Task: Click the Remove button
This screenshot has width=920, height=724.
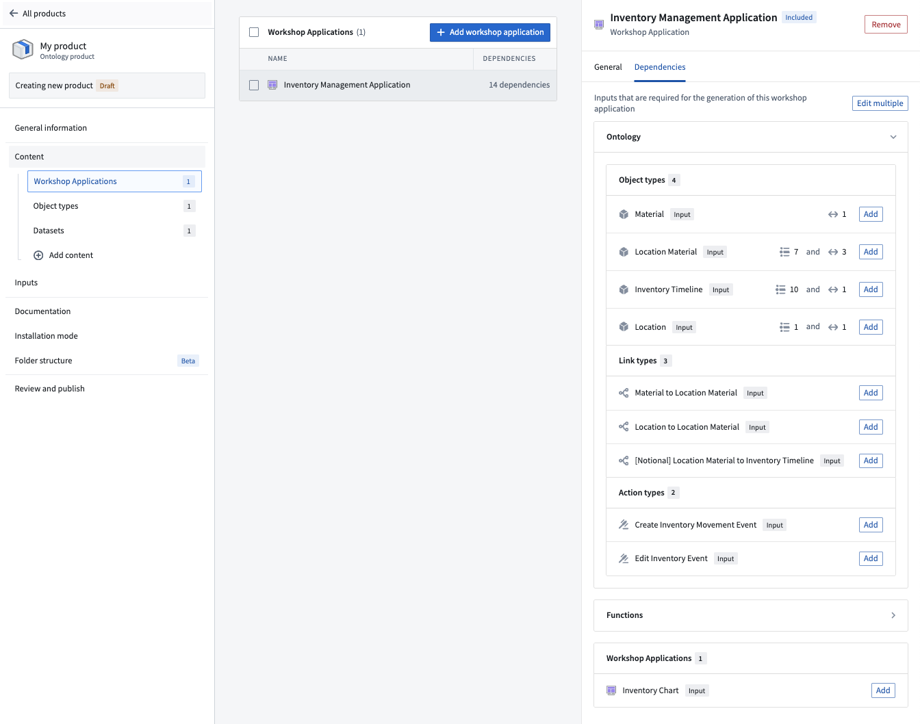Action: coord(886,25)
